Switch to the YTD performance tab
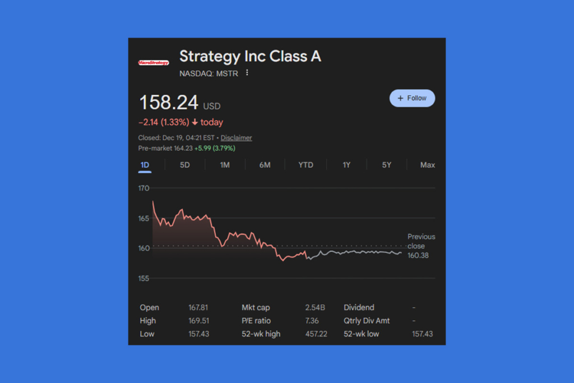Image resolution: width=574 pixels, height=383 pixels. [305, 164]
